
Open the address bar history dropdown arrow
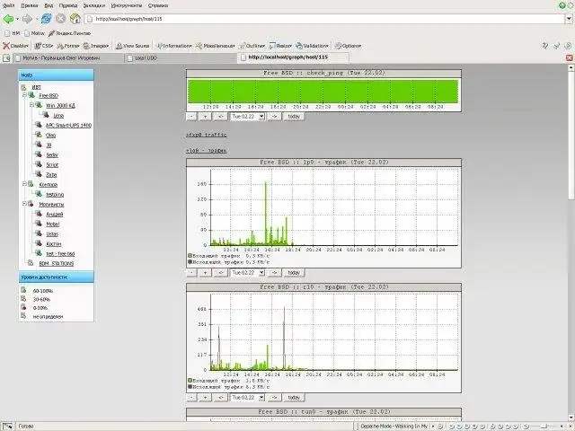coord(569,19)
